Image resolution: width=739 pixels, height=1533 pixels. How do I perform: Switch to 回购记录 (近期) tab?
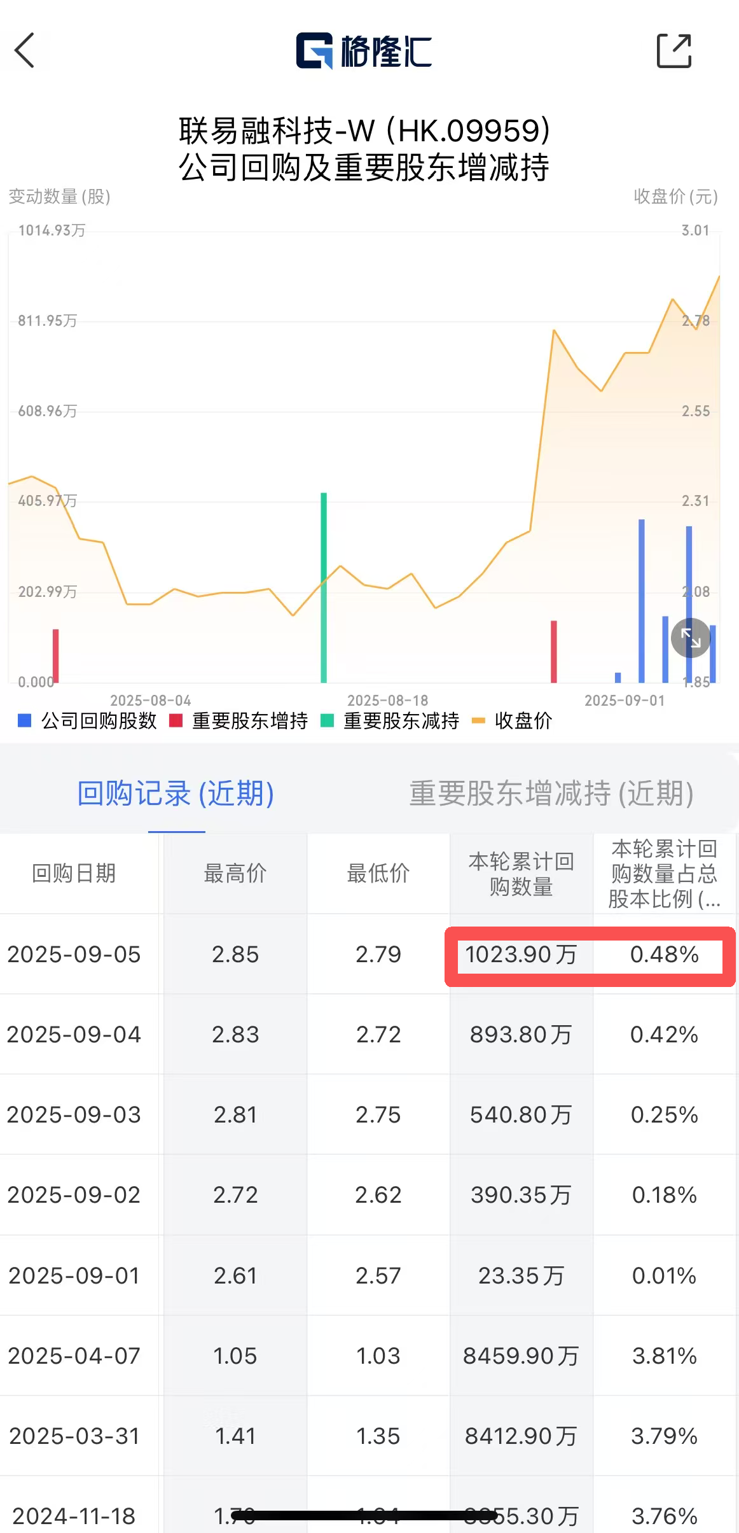(x=176, y=793)
